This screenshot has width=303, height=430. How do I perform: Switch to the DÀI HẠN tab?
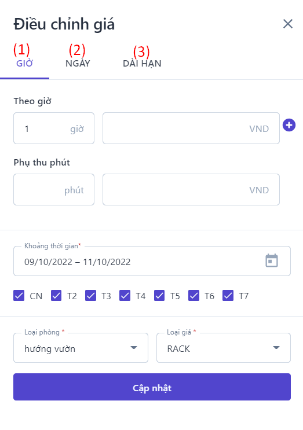tap(142, 64)
